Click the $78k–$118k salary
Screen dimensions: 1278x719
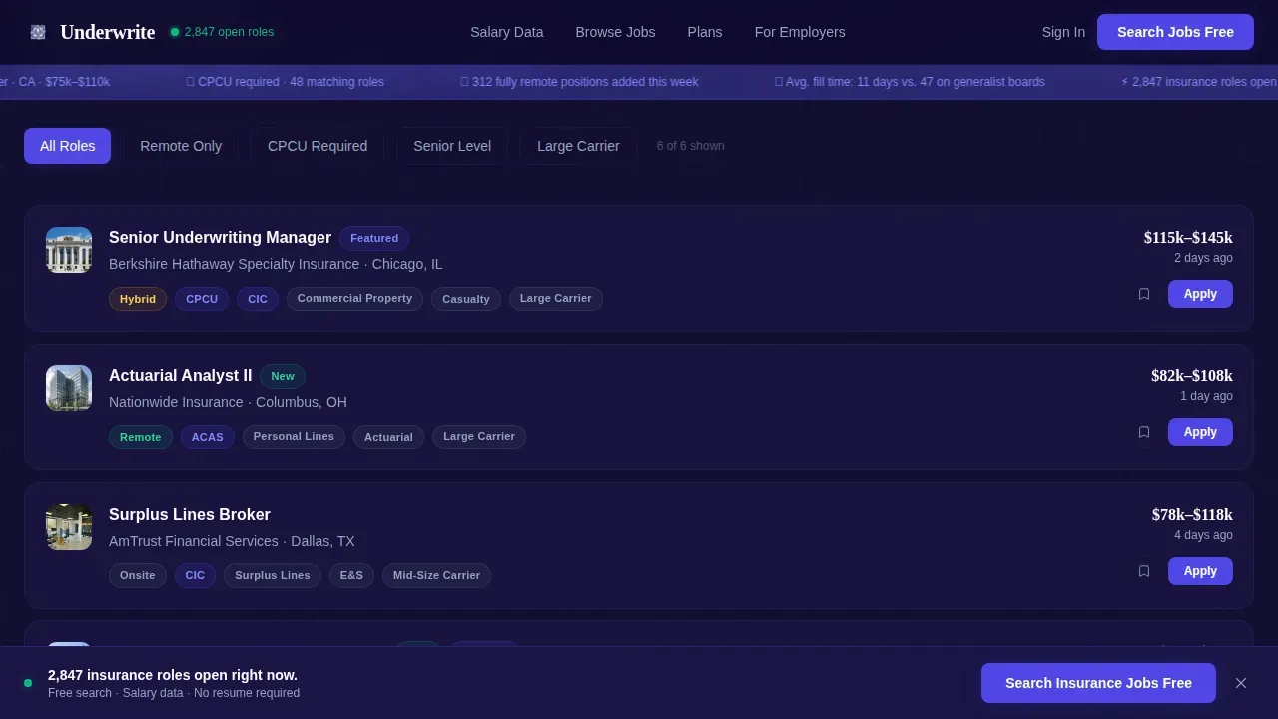[x=1192, y=515]
